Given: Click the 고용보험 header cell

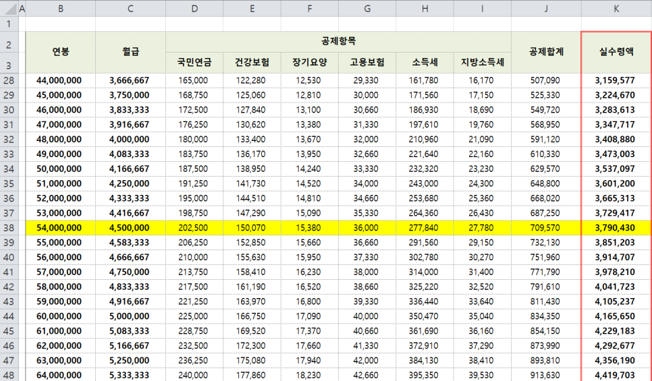Looking at the screenshot, I should point(367,62).
